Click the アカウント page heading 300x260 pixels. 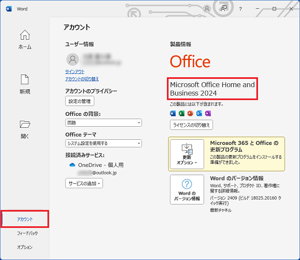[77, 27]
